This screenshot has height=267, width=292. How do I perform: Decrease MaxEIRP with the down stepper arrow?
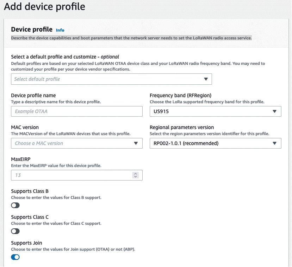point(136,176)
